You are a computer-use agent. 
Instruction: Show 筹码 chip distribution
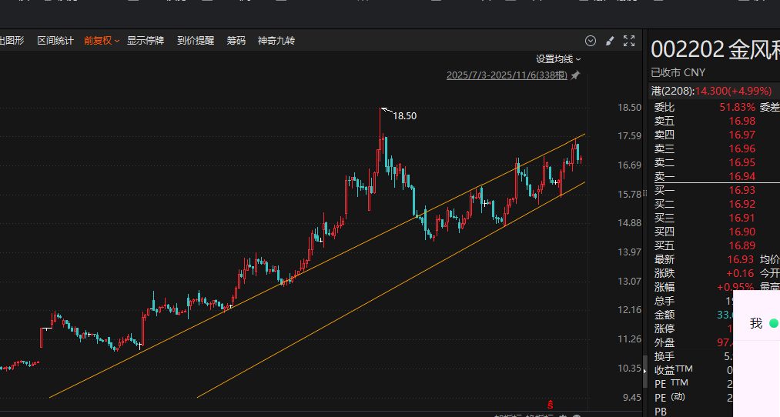[236, 41]
